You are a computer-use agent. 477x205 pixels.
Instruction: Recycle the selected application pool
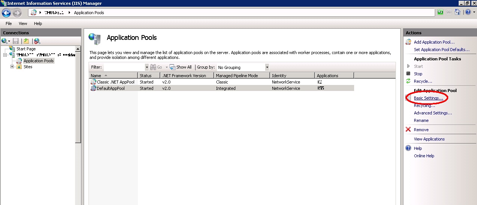point(423,81)
